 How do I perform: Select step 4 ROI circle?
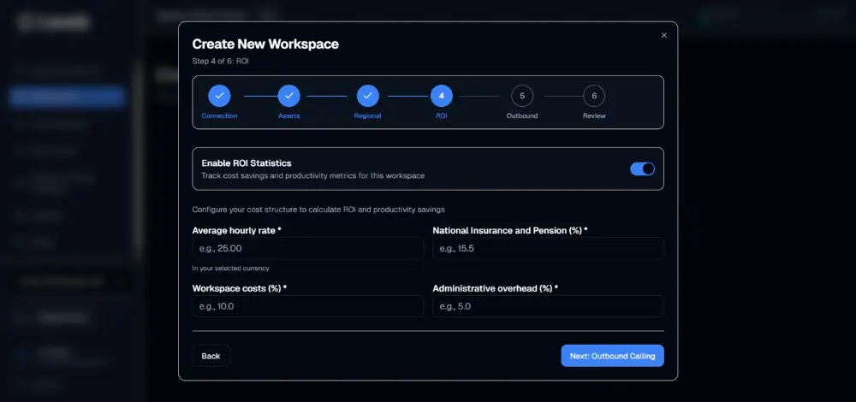click(x=442, y=96)
